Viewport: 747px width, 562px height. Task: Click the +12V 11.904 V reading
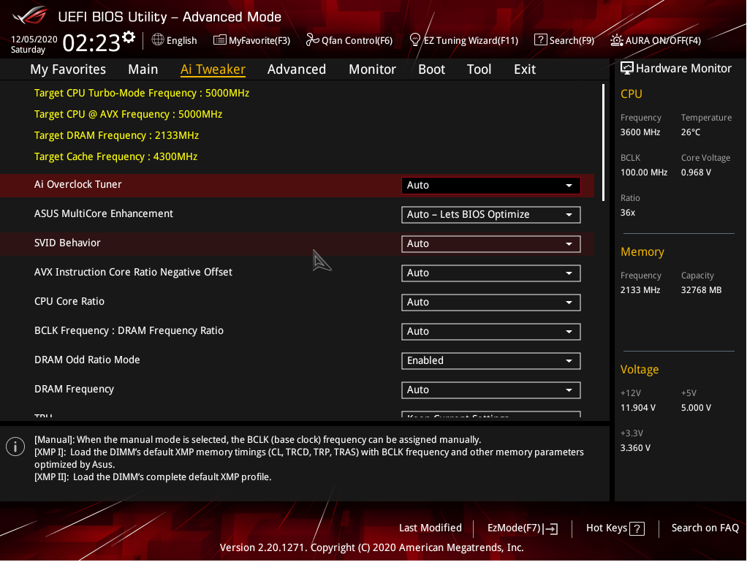pos(638,408)
